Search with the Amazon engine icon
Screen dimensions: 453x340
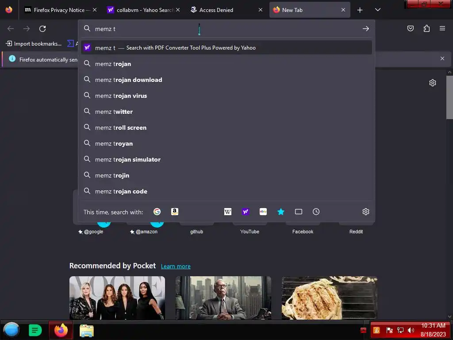pos(174,212)
